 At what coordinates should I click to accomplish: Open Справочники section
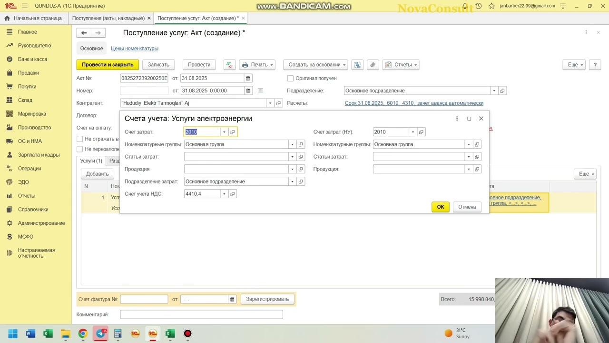(x=33, y=209)
